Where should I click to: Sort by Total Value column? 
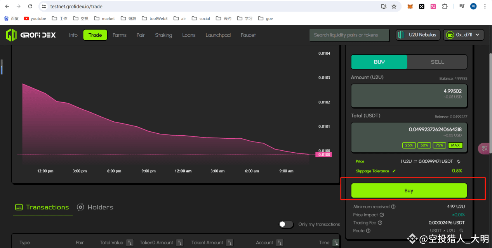[x=130, y=243]
